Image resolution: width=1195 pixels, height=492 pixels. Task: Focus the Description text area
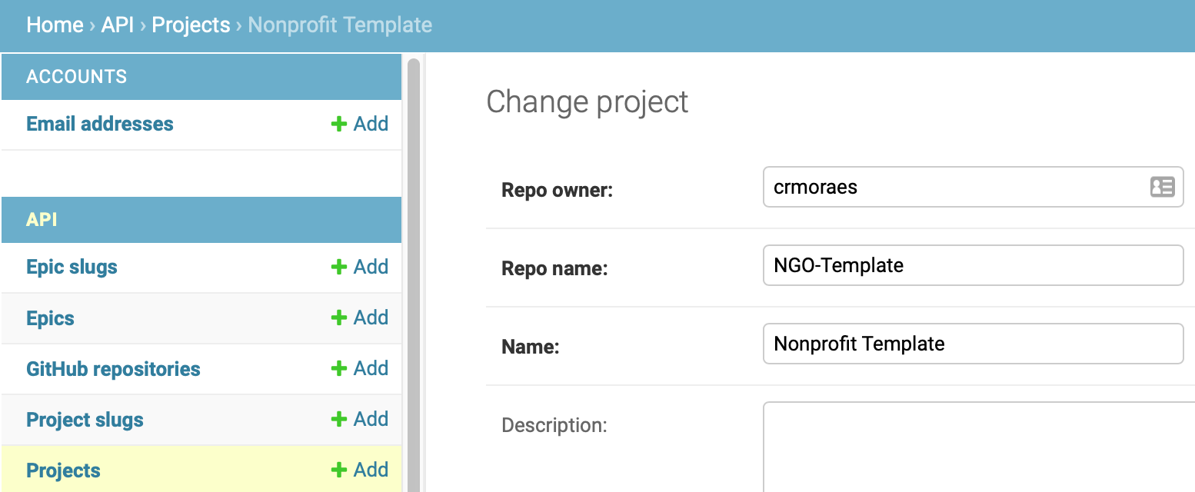(978, 447)
